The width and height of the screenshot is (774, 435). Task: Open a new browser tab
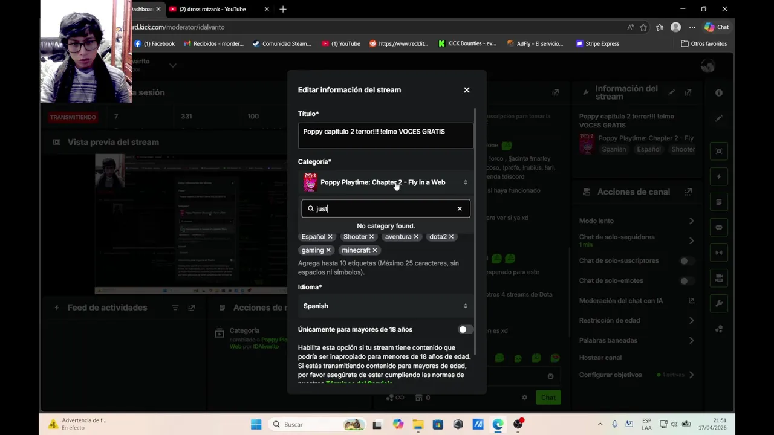tap(283, 9)
